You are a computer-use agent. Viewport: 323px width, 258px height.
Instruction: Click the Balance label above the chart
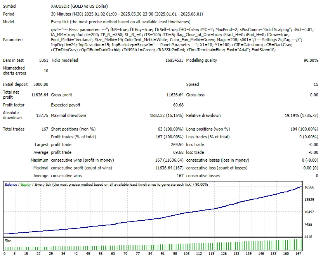point(10,184)
